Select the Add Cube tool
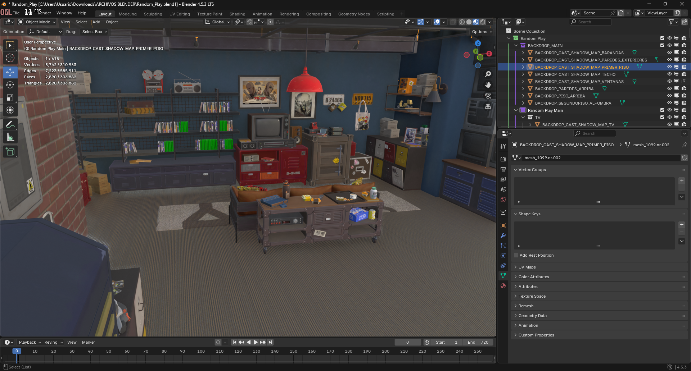 point(10,152)
